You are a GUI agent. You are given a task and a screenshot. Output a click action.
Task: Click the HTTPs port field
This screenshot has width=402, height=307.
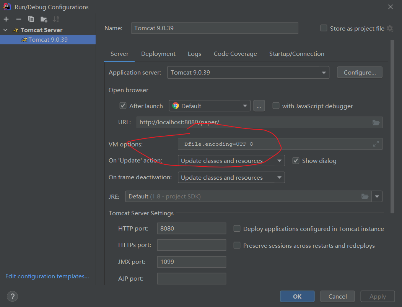[x=192, y=245]
